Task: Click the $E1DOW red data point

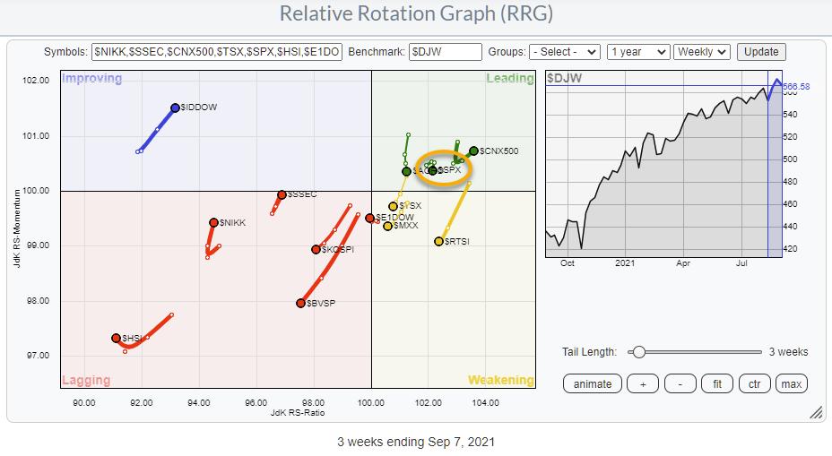Action: (370, 218)
